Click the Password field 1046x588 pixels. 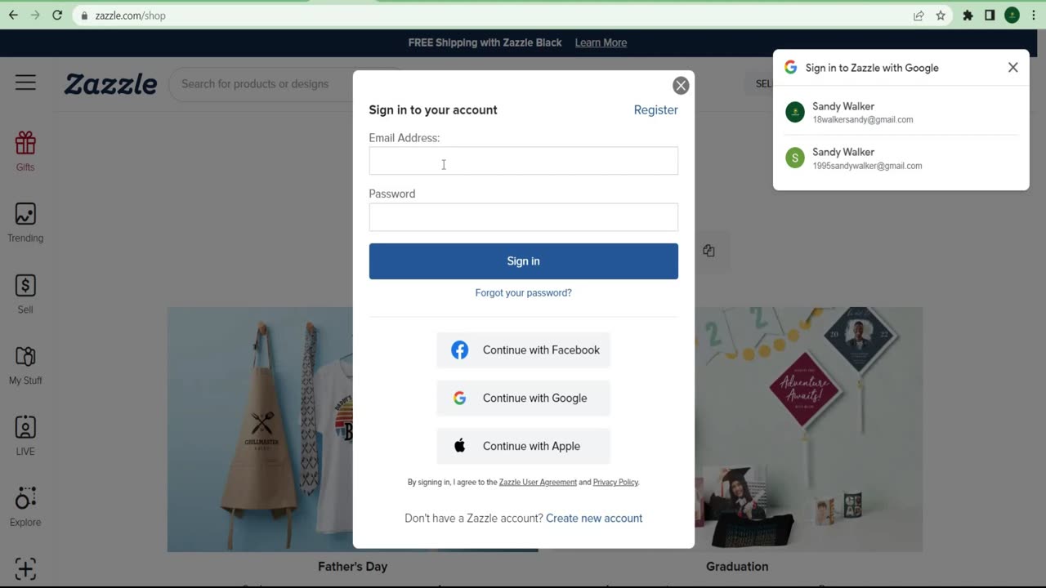point(523,217)
